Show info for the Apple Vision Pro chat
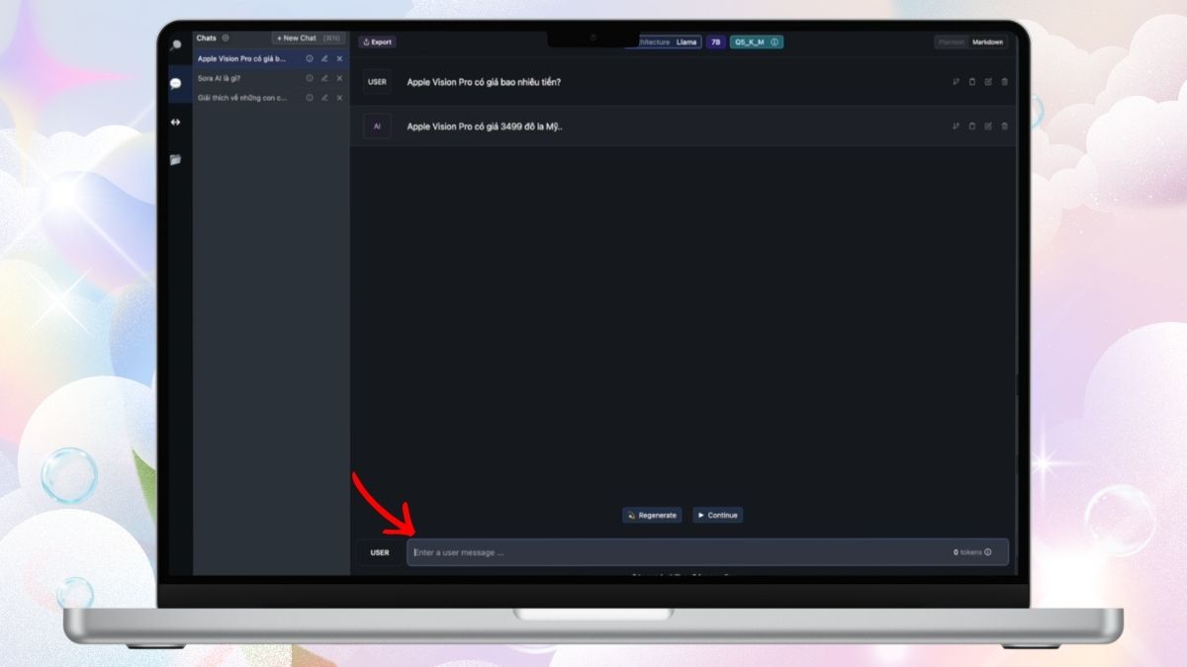 click(x=310, y=59)
